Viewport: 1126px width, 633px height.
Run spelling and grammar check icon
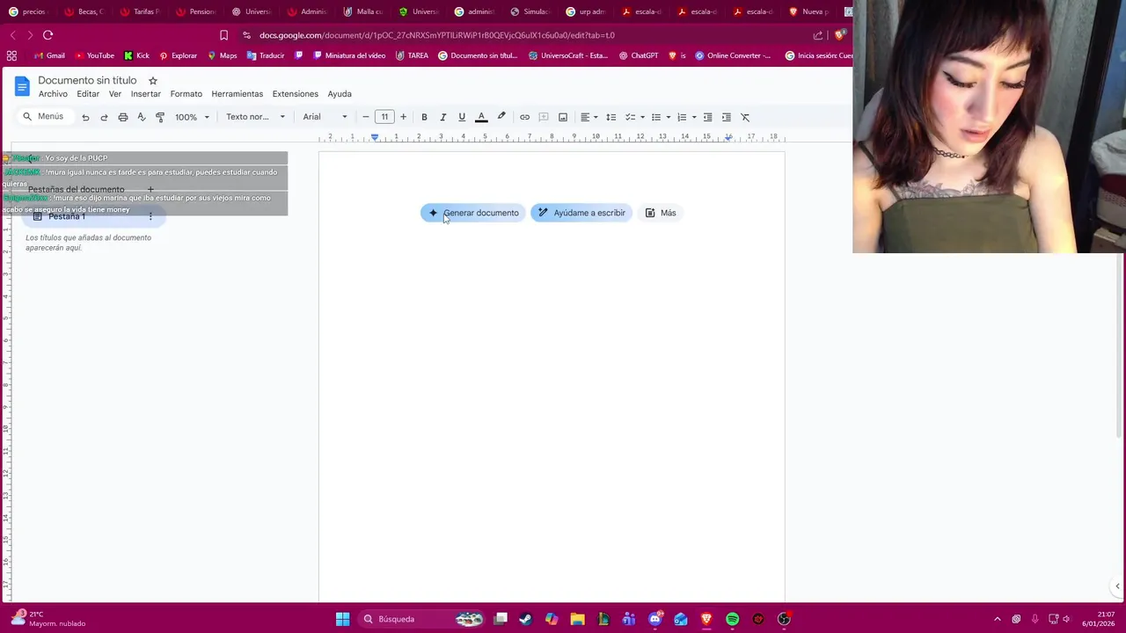[x=141, y=117]
